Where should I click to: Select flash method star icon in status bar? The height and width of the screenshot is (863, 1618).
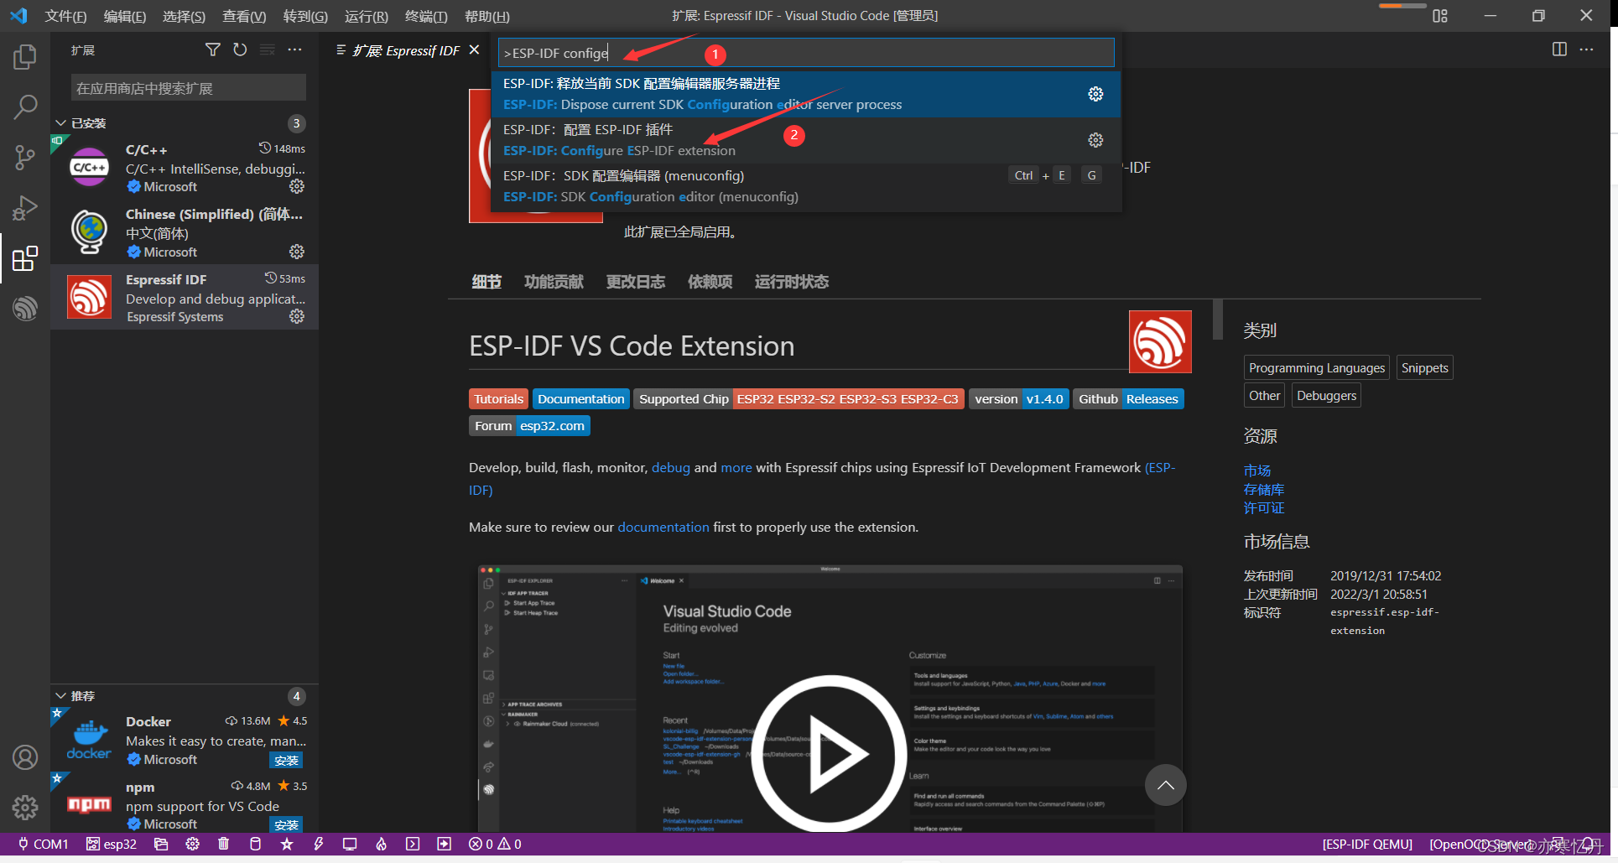click(x=287, y=844)
